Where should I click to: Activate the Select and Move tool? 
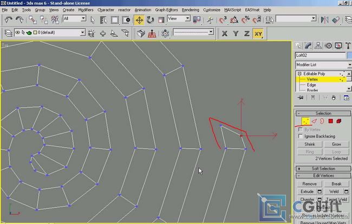click(139, 20)
